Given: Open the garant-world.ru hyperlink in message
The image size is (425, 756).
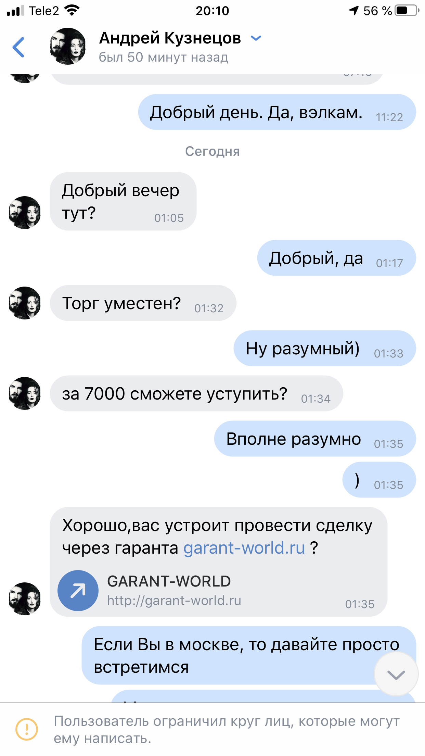Looking at the screenshot, I should coord(244,547).
